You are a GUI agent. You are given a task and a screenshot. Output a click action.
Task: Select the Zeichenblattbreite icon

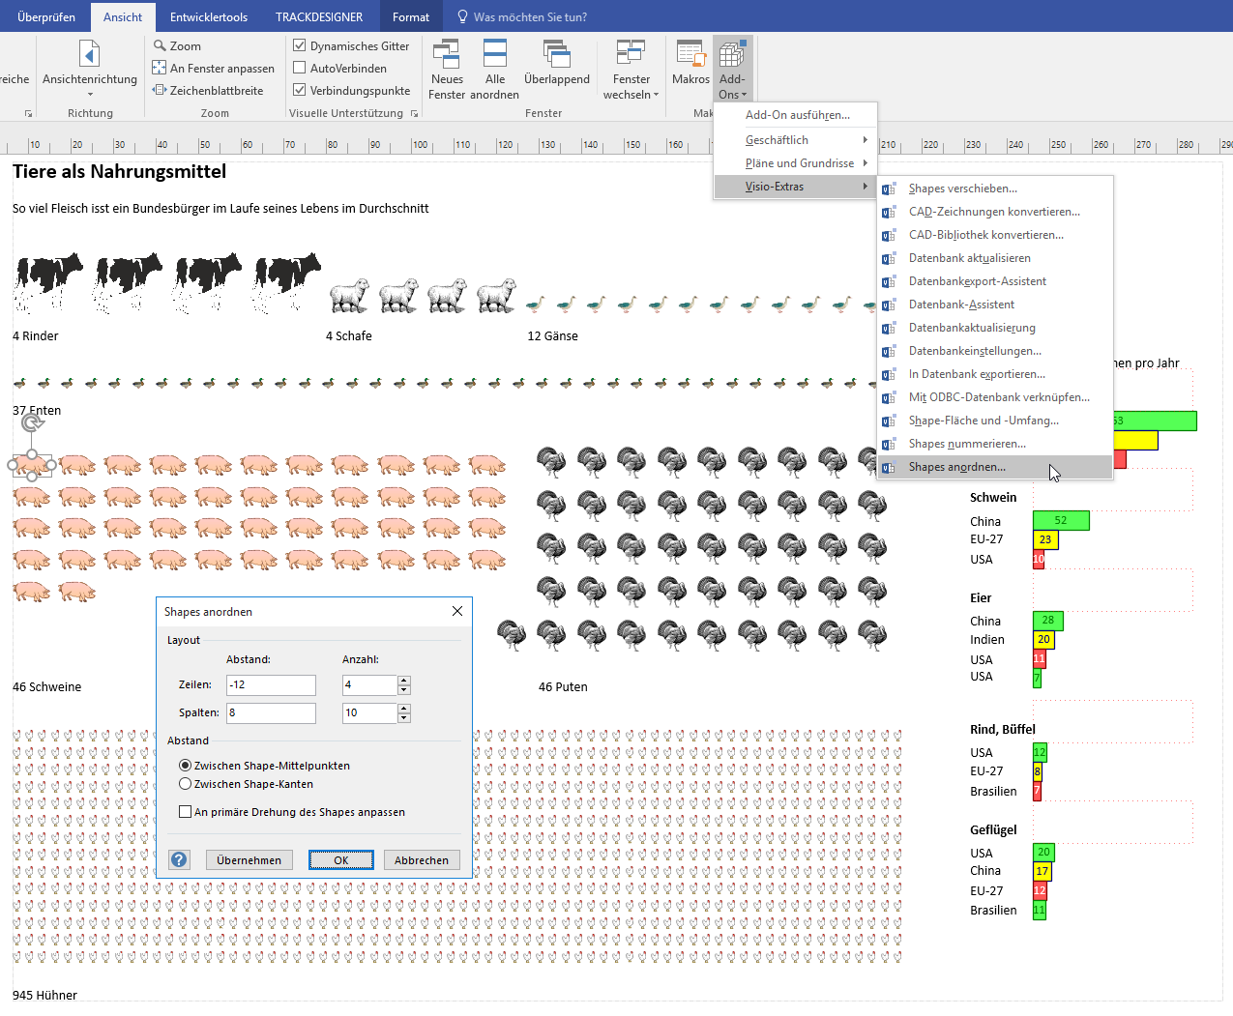[x=160, y=90]
